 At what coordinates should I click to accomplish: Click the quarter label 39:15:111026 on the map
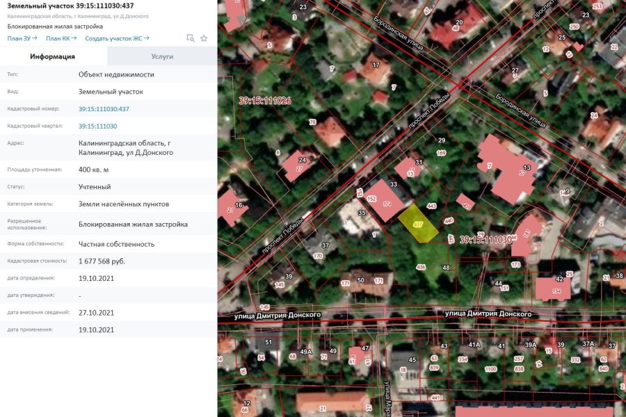[x=265, y=101]
